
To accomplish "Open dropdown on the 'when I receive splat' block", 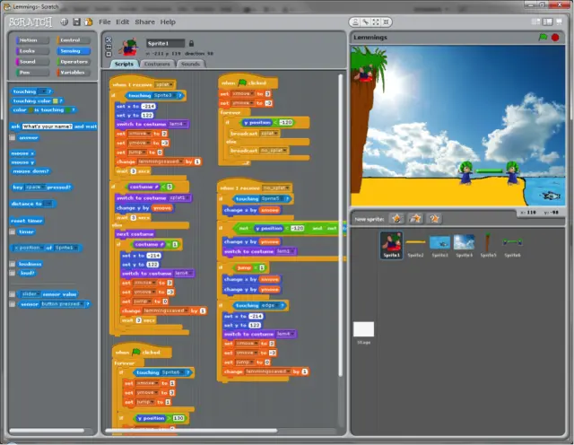I will (170, 84).
